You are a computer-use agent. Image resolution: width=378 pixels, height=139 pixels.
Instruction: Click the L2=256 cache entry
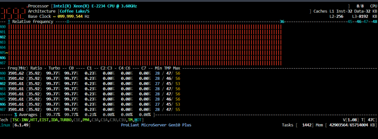click(336, 16)
